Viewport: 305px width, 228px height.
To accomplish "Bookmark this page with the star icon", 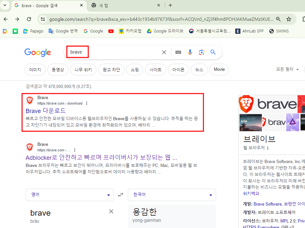I will tap(289, 19).
